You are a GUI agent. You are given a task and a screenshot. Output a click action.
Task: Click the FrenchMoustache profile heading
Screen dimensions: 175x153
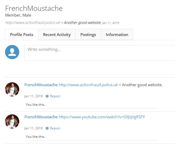tap(34, 8)
